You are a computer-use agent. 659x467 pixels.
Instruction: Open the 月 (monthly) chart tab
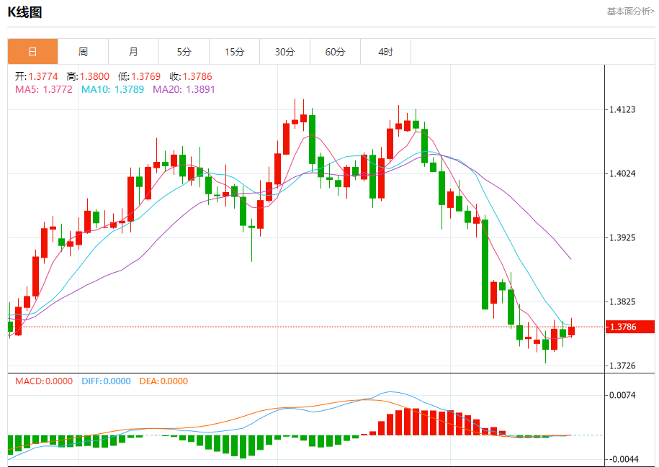coord(133,52)
